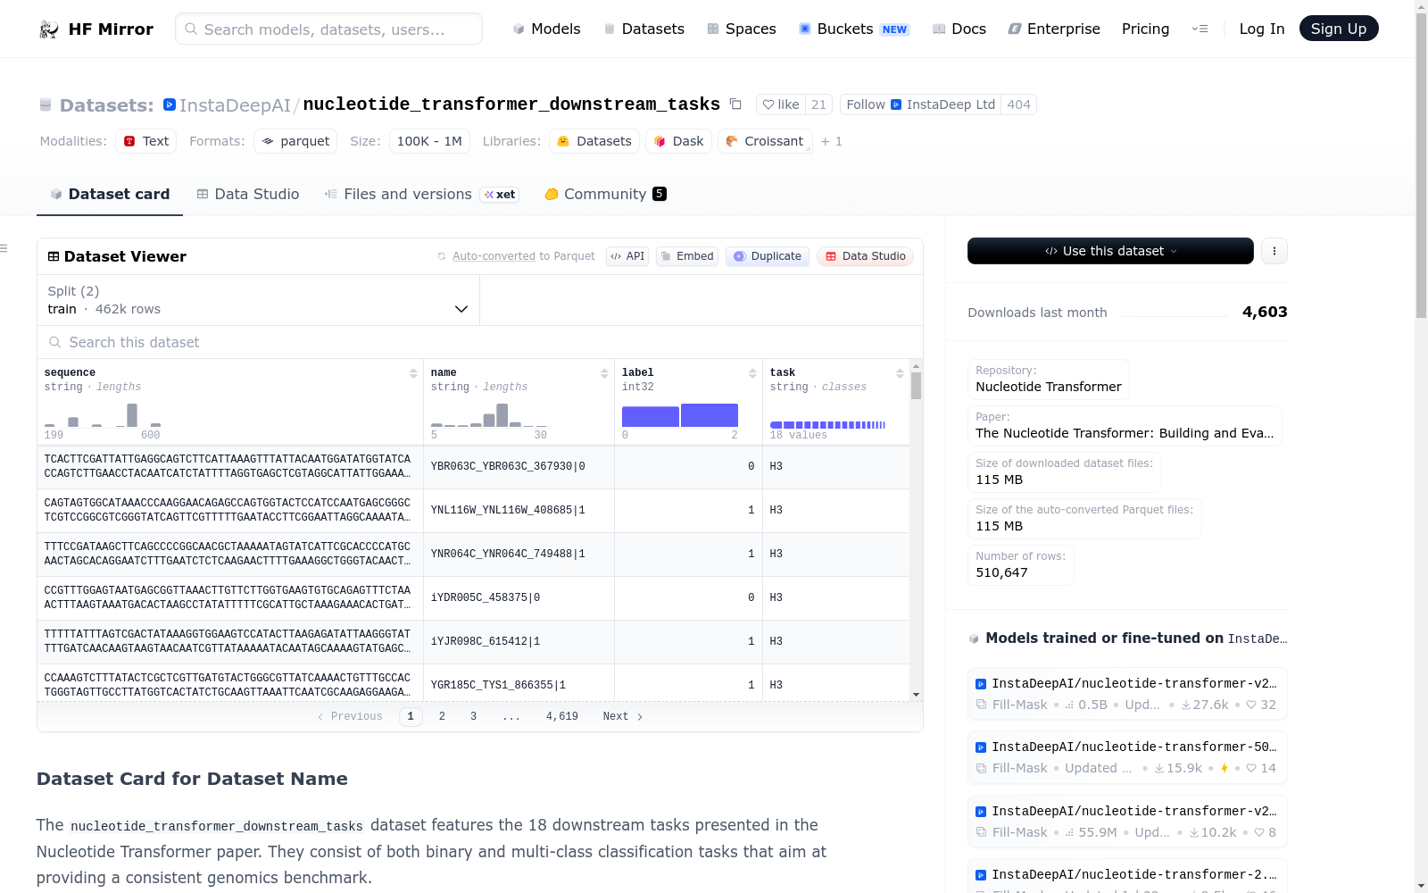
Task: Open Spaces in the top navigation
Action: [742, 29]
